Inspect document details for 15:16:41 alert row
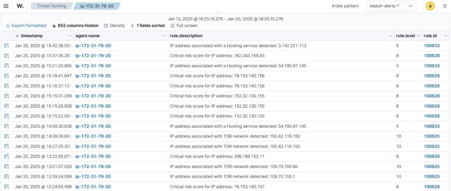The image size is (451, 191). [x=7, y=76]
